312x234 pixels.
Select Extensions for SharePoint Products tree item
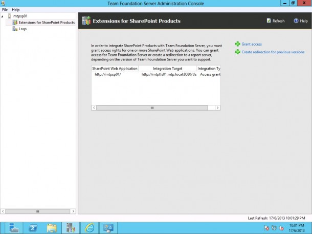coord(47,23)
